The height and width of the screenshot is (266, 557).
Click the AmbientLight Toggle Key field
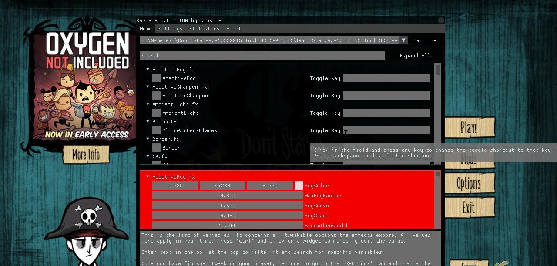pos(387,113)
